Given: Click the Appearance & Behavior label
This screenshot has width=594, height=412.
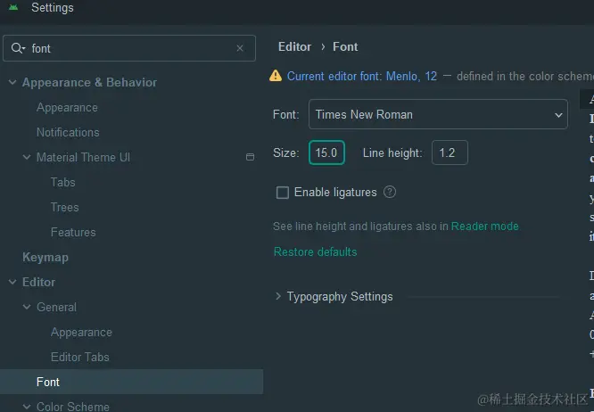Looking at the screenshot, I should tap(89, 82).
